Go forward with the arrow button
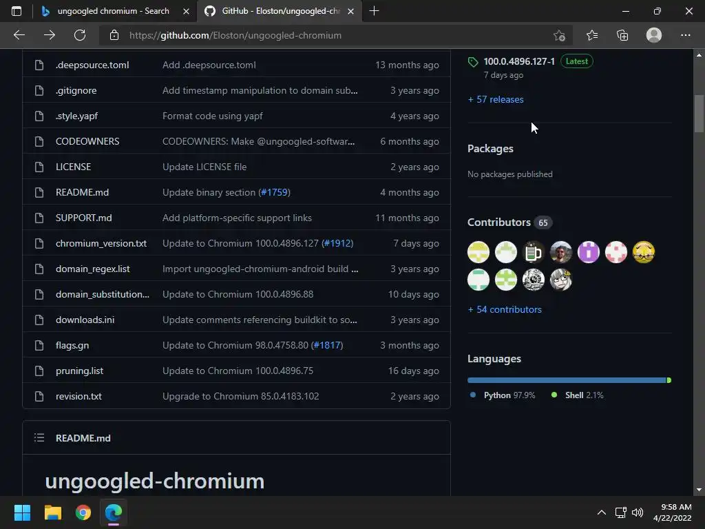 point(50,35)
